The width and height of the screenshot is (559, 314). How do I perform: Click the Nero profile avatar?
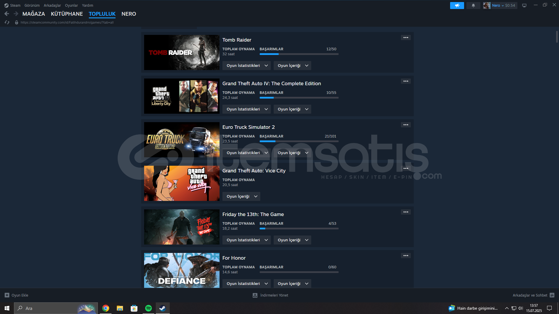[487, 5]
